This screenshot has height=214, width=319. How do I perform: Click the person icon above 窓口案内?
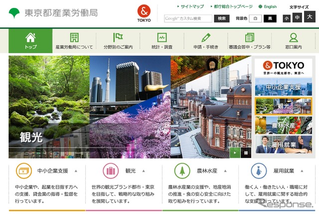(294, 38)
